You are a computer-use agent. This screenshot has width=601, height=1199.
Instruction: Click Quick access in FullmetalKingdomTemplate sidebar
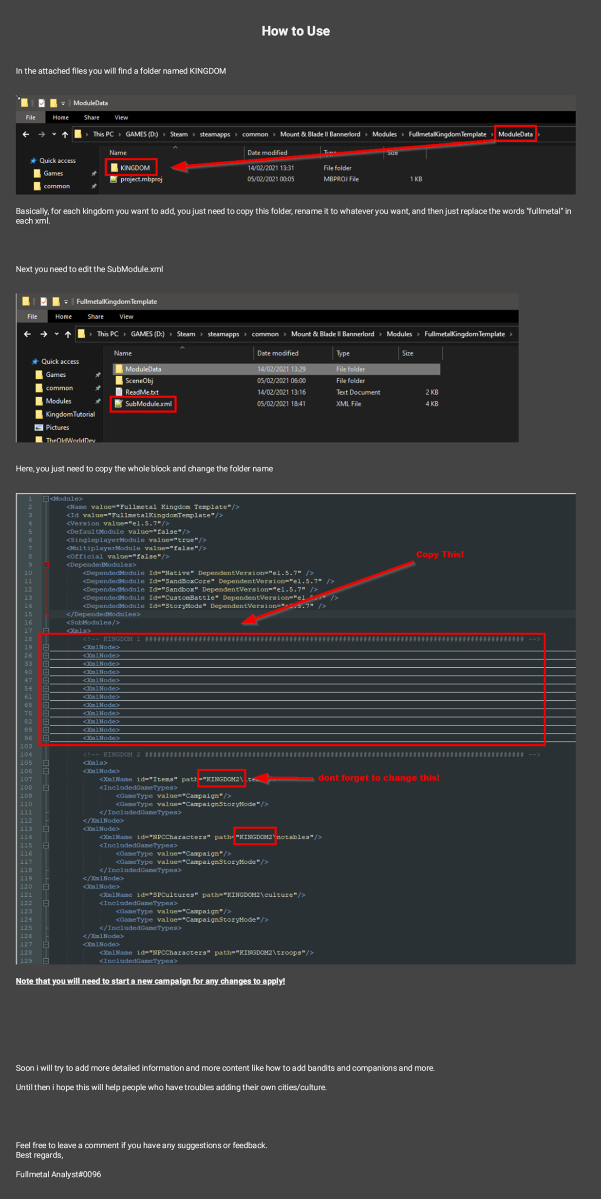click(x=55, y=362)
